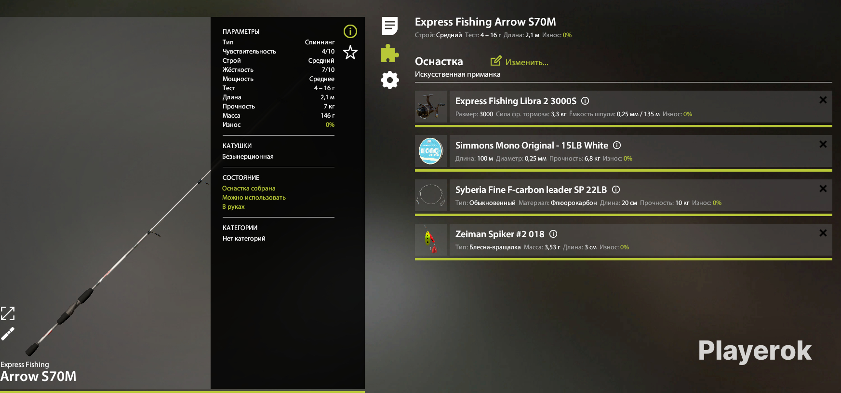Remove the Express Fishing Libra reel
The image size is (841, 393).
823,100
